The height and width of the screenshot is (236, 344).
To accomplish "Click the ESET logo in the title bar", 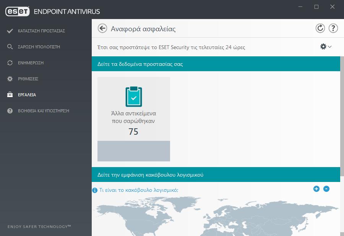I will (18, 11).
